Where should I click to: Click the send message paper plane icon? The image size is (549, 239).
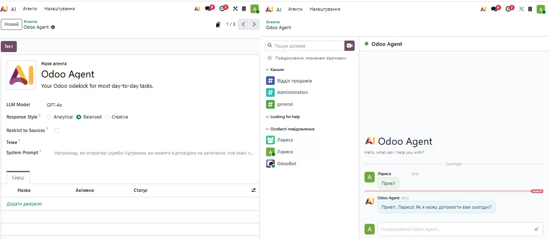click(536, 229)
